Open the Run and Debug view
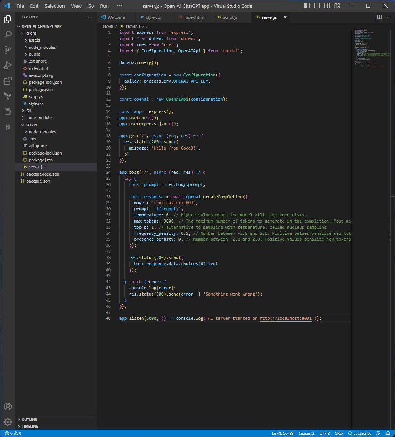This screenshot has width=395, height=437. [x=8, y=65]
